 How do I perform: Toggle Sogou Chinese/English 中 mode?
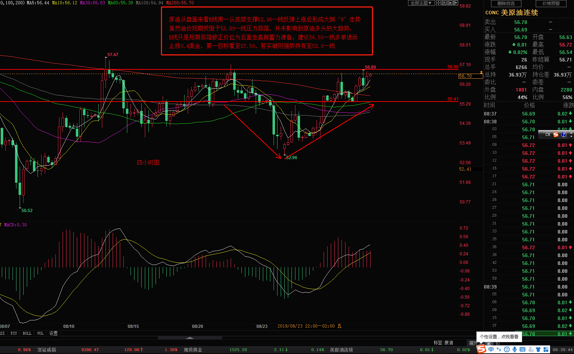point(491,349)
